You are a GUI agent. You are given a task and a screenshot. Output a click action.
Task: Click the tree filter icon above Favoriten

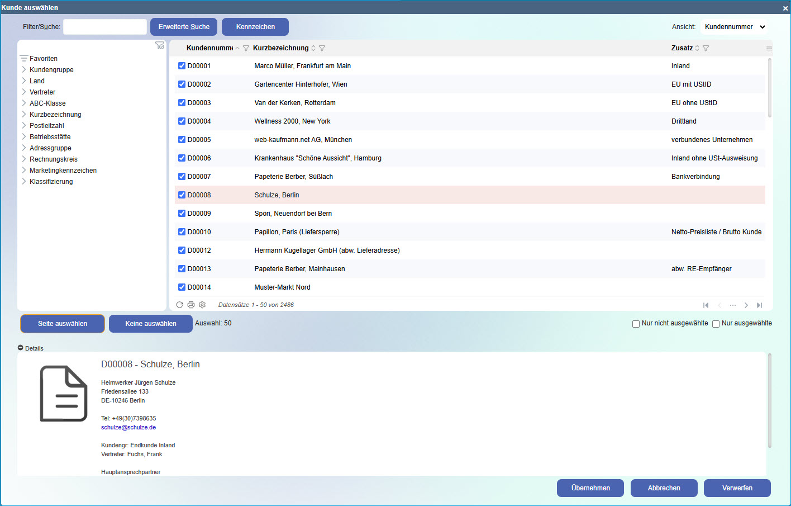click(x=160, y=45)
